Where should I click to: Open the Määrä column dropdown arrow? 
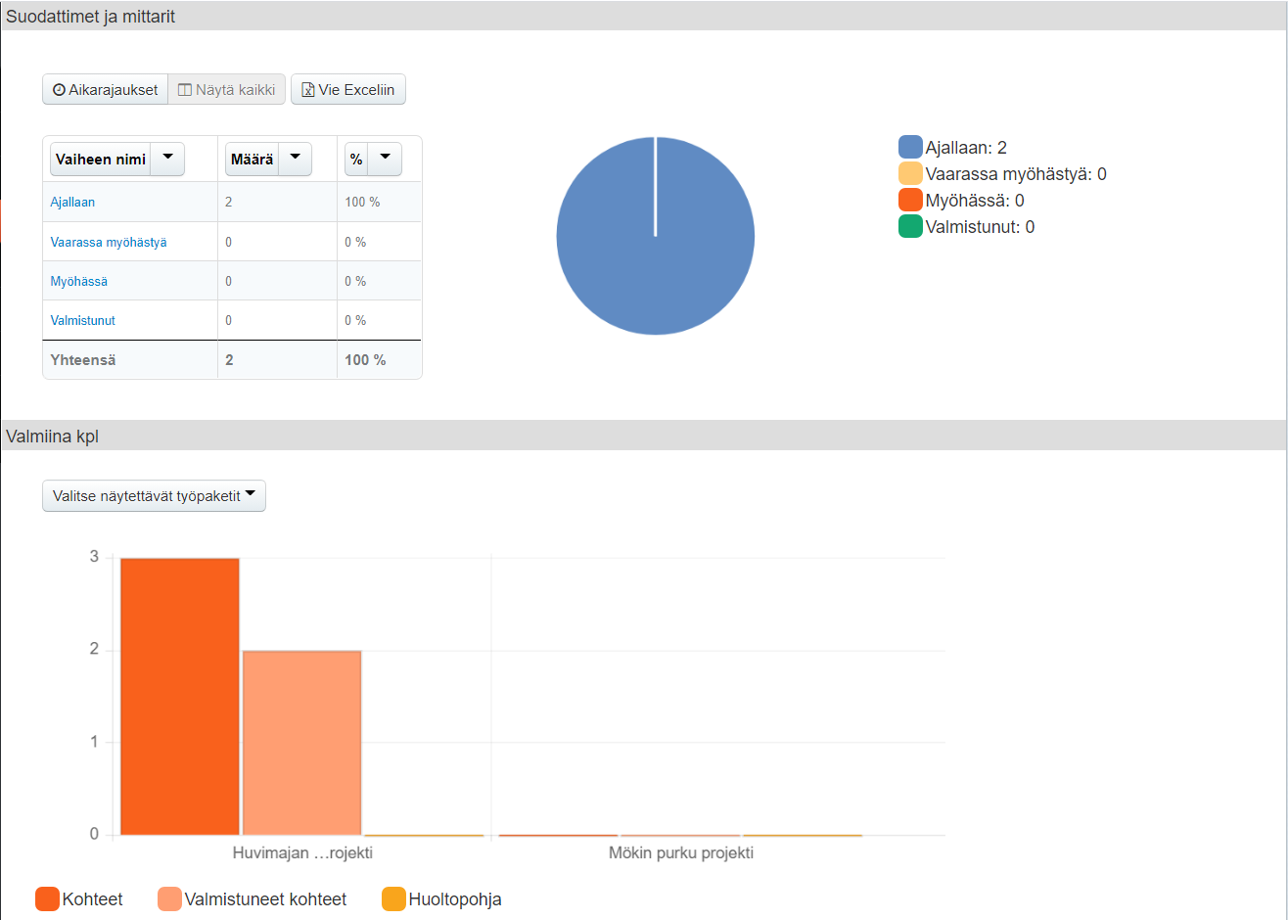pos(295,158)
